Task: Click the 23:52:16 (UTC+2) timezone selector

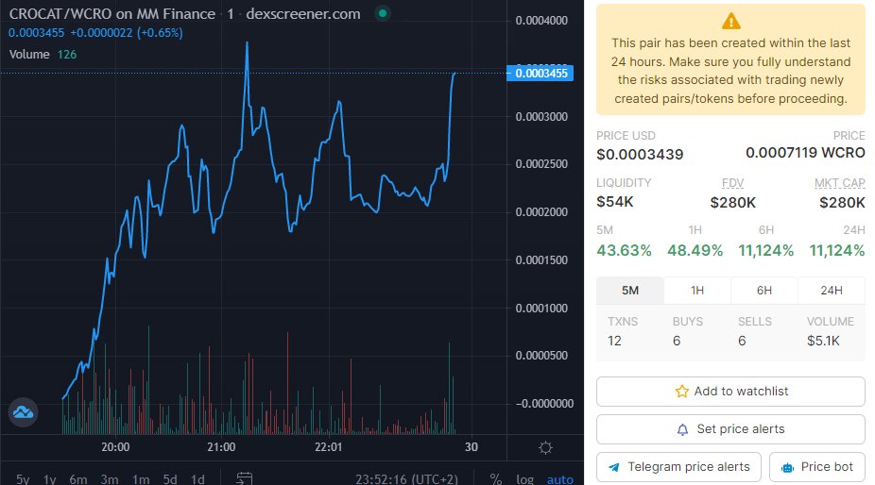Action: click(x=407, y=479)
